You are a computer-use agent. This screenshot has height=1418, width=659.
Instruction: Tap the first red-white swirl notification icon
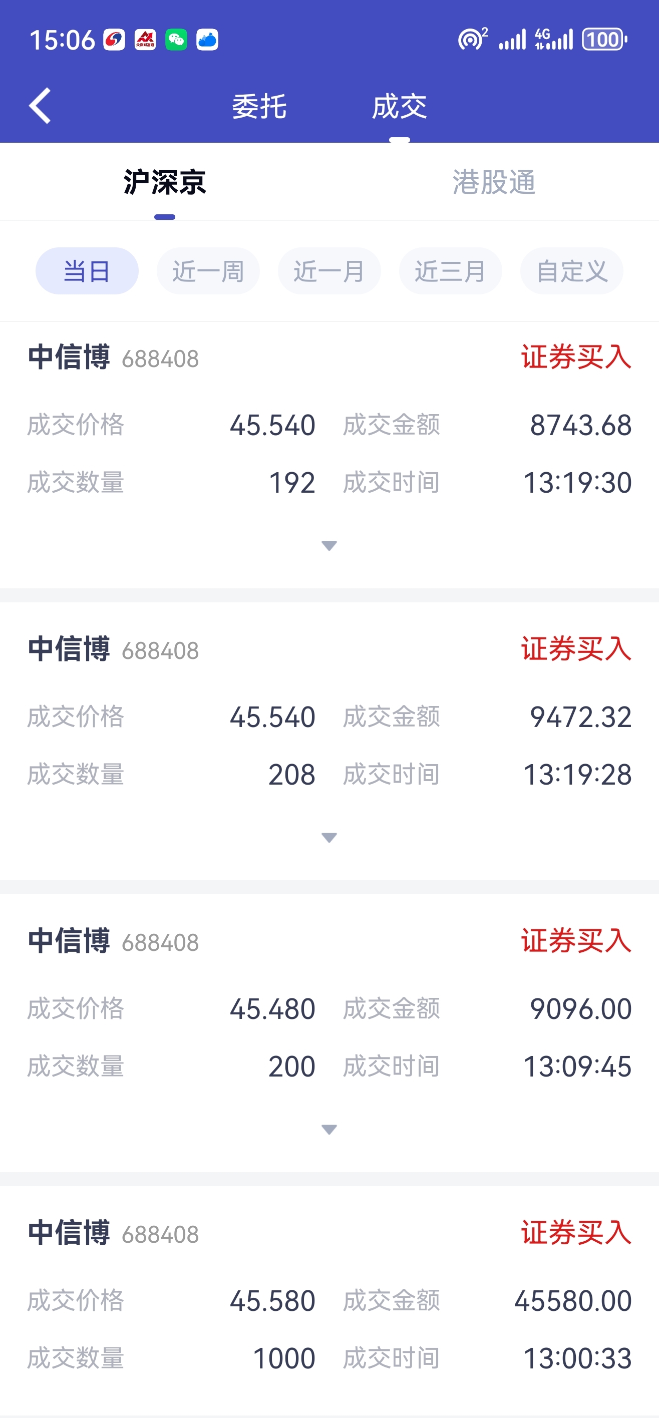(115, 40)
